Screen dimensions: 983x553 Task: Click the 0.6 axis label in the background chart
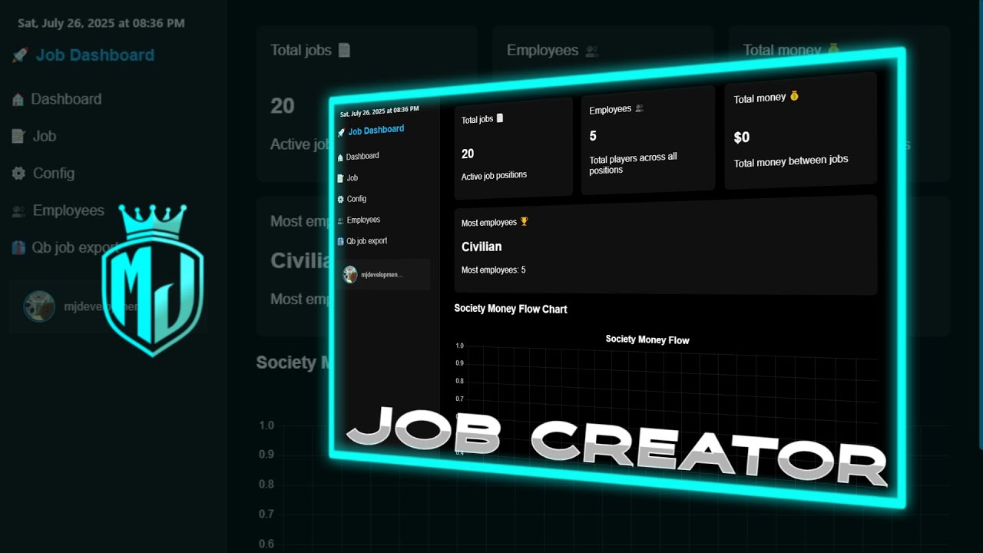click(266, 544)
